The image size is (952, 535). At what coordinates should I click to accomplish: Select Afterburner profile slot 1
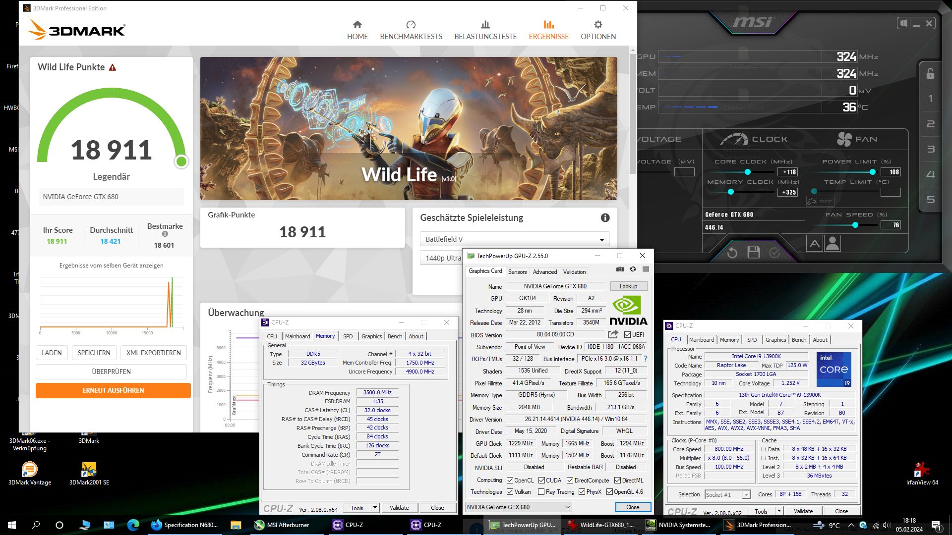click(931, 99)
